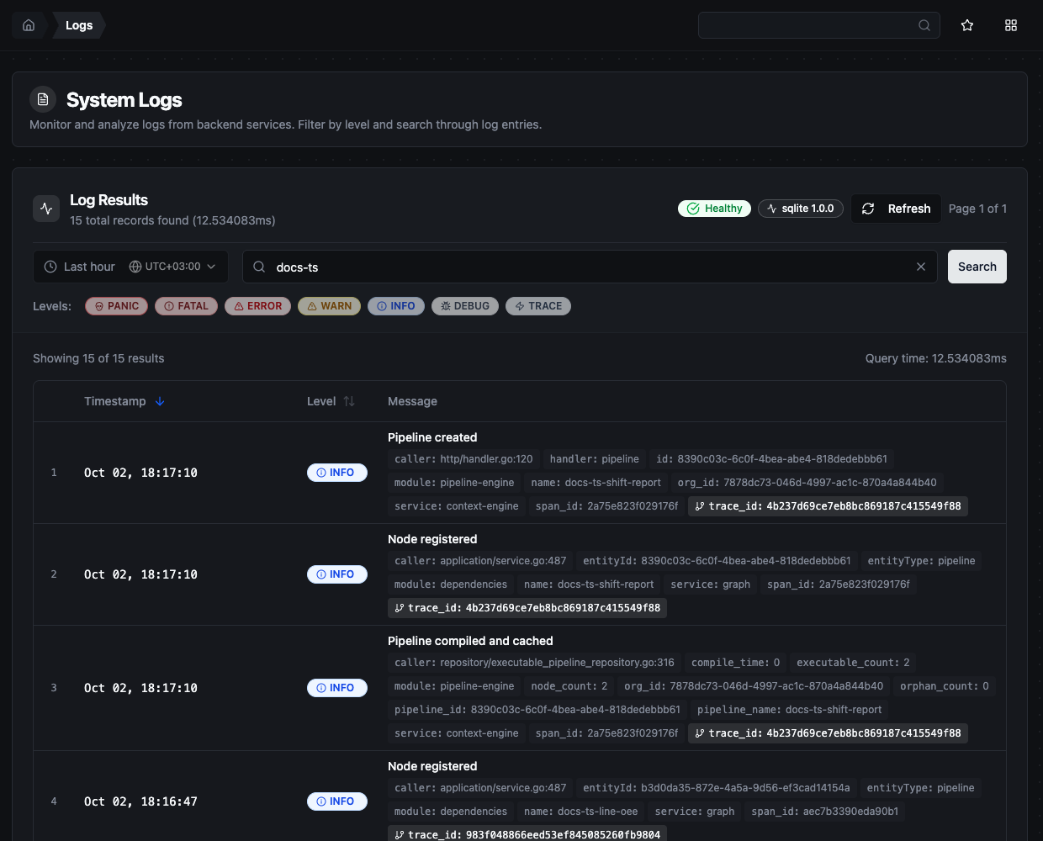Click the star favorites icon
Screen dimensions: 1043x841
click(967, 25)
